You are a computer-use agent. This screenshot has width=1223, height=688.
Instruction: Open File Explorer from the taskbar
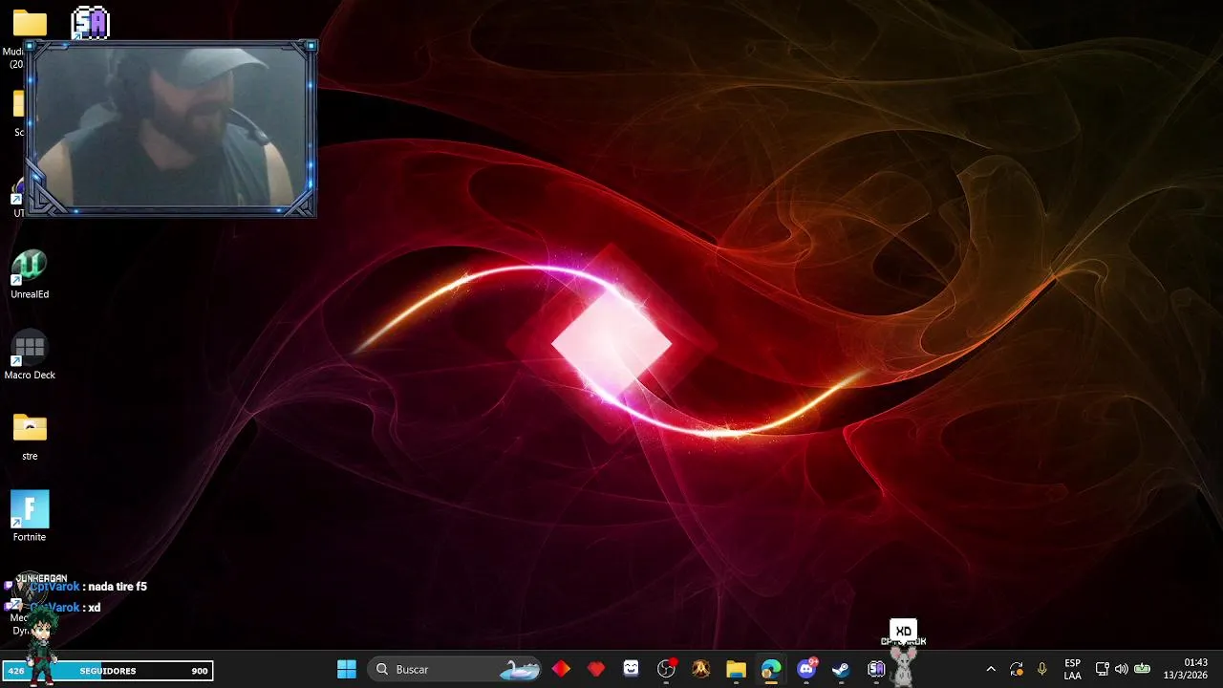click(x=736, y=669)
